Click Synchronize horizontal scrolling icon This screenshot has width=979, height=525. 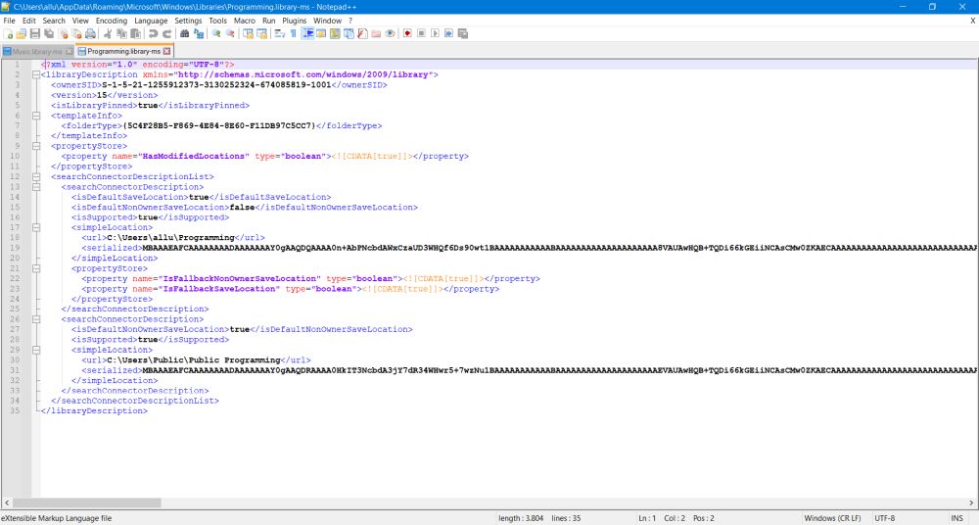coord(261,33)
